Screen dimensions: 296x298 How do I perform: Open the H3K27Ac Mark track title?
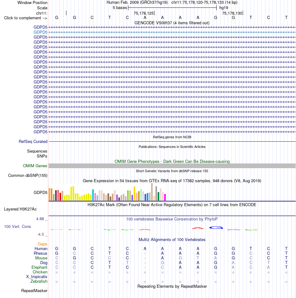click(172, 205)
